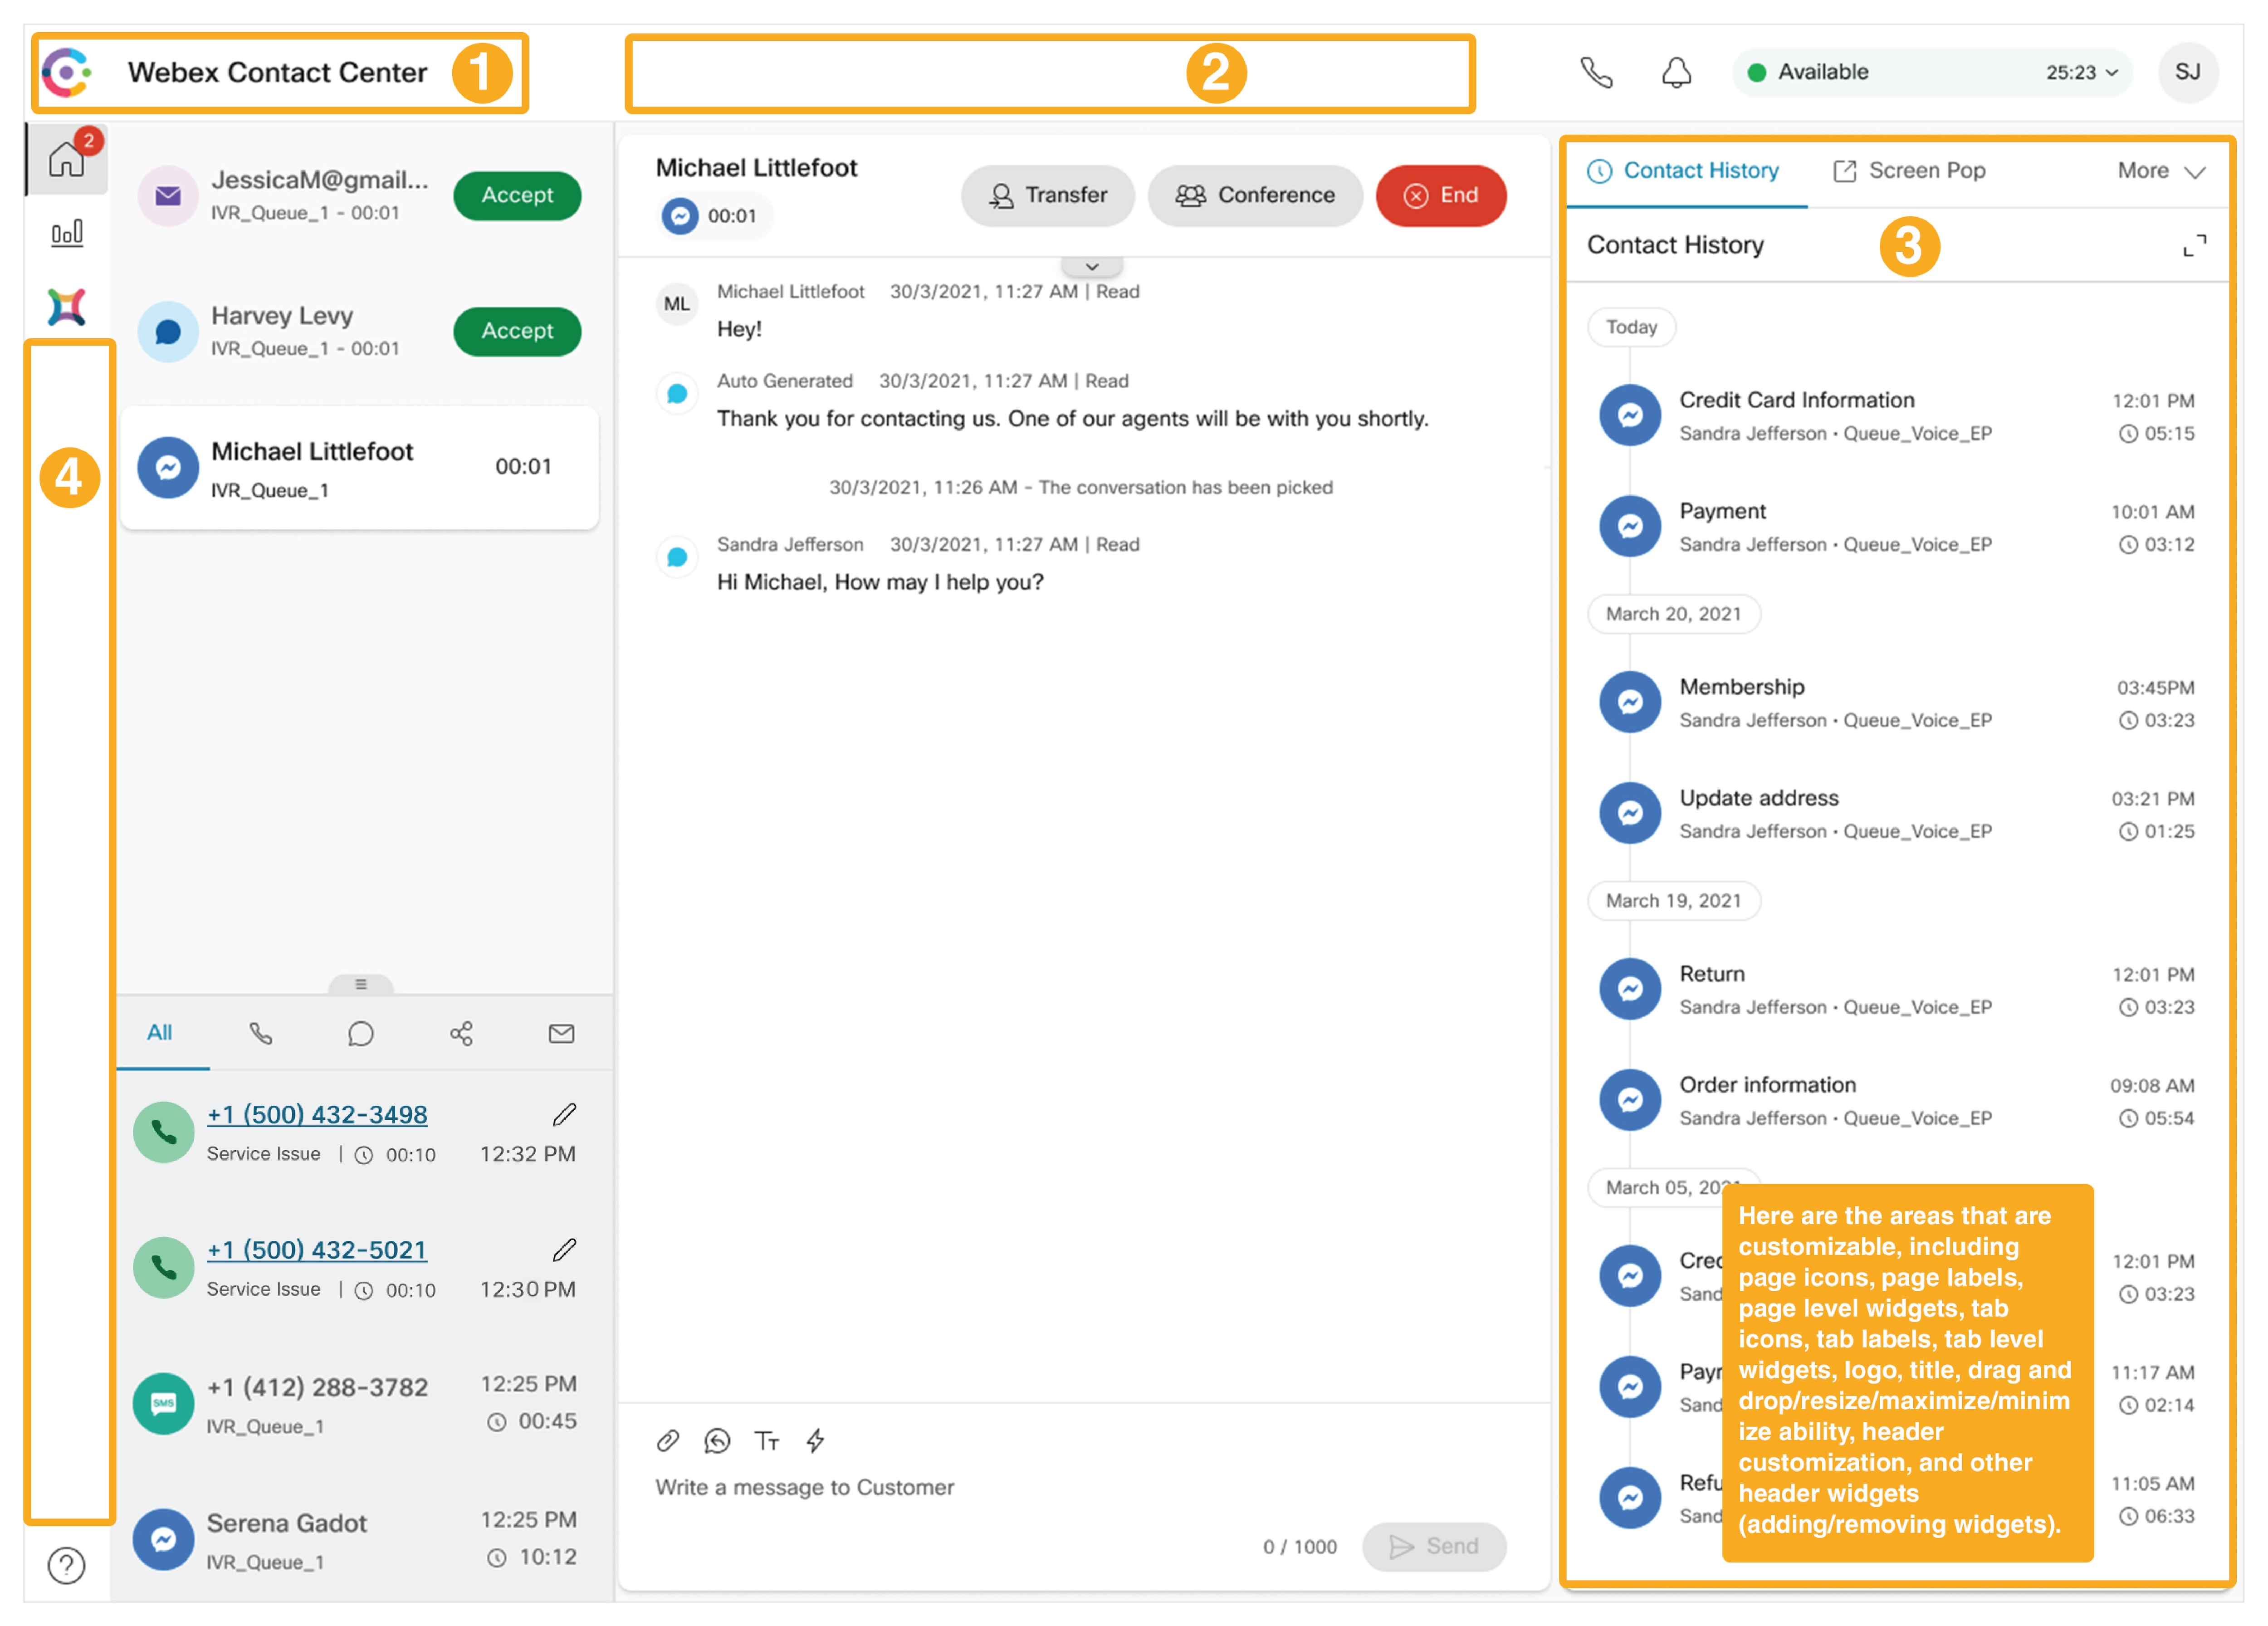Open the notifications bell
This screenshot has width=2268, height=1626.
(1676, 73)
